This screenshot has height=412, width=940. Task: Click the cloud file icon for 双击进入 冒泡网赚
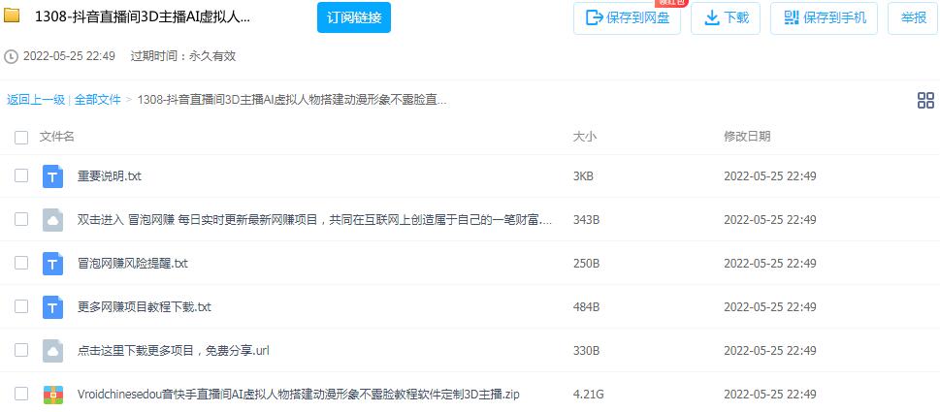coord(52,220)
